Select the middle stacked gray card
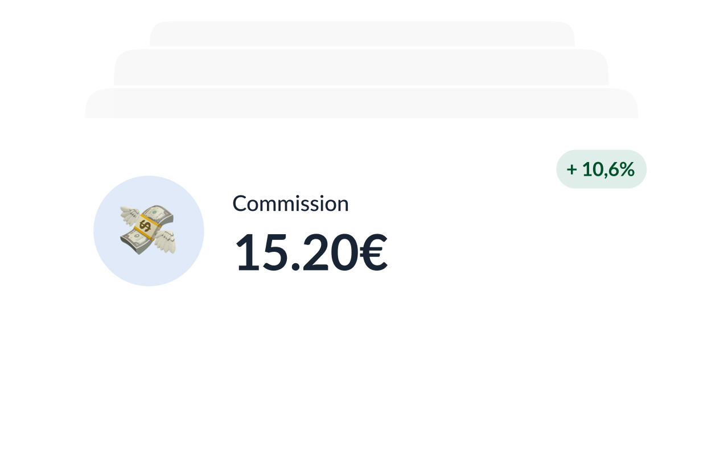The image size is (724, 465). click(361, 67)
